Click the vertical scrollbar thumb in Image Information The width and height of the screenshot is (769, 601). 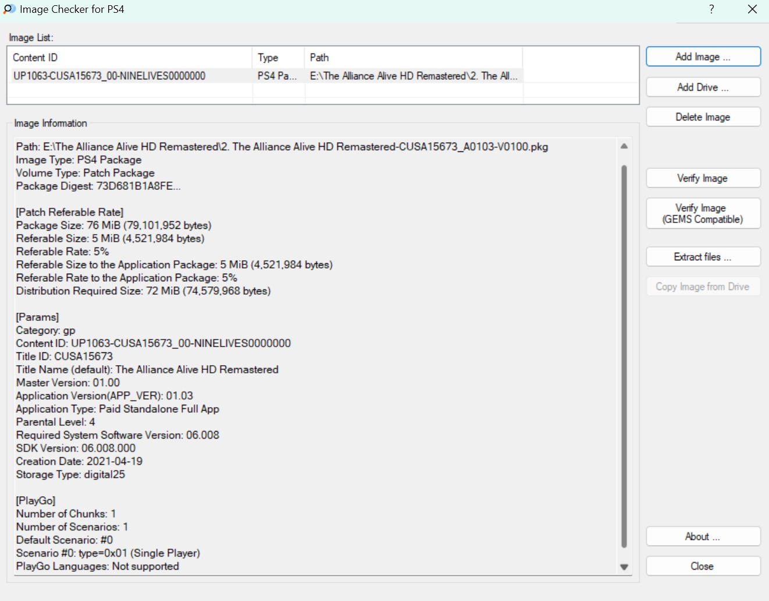coord(624,355)
